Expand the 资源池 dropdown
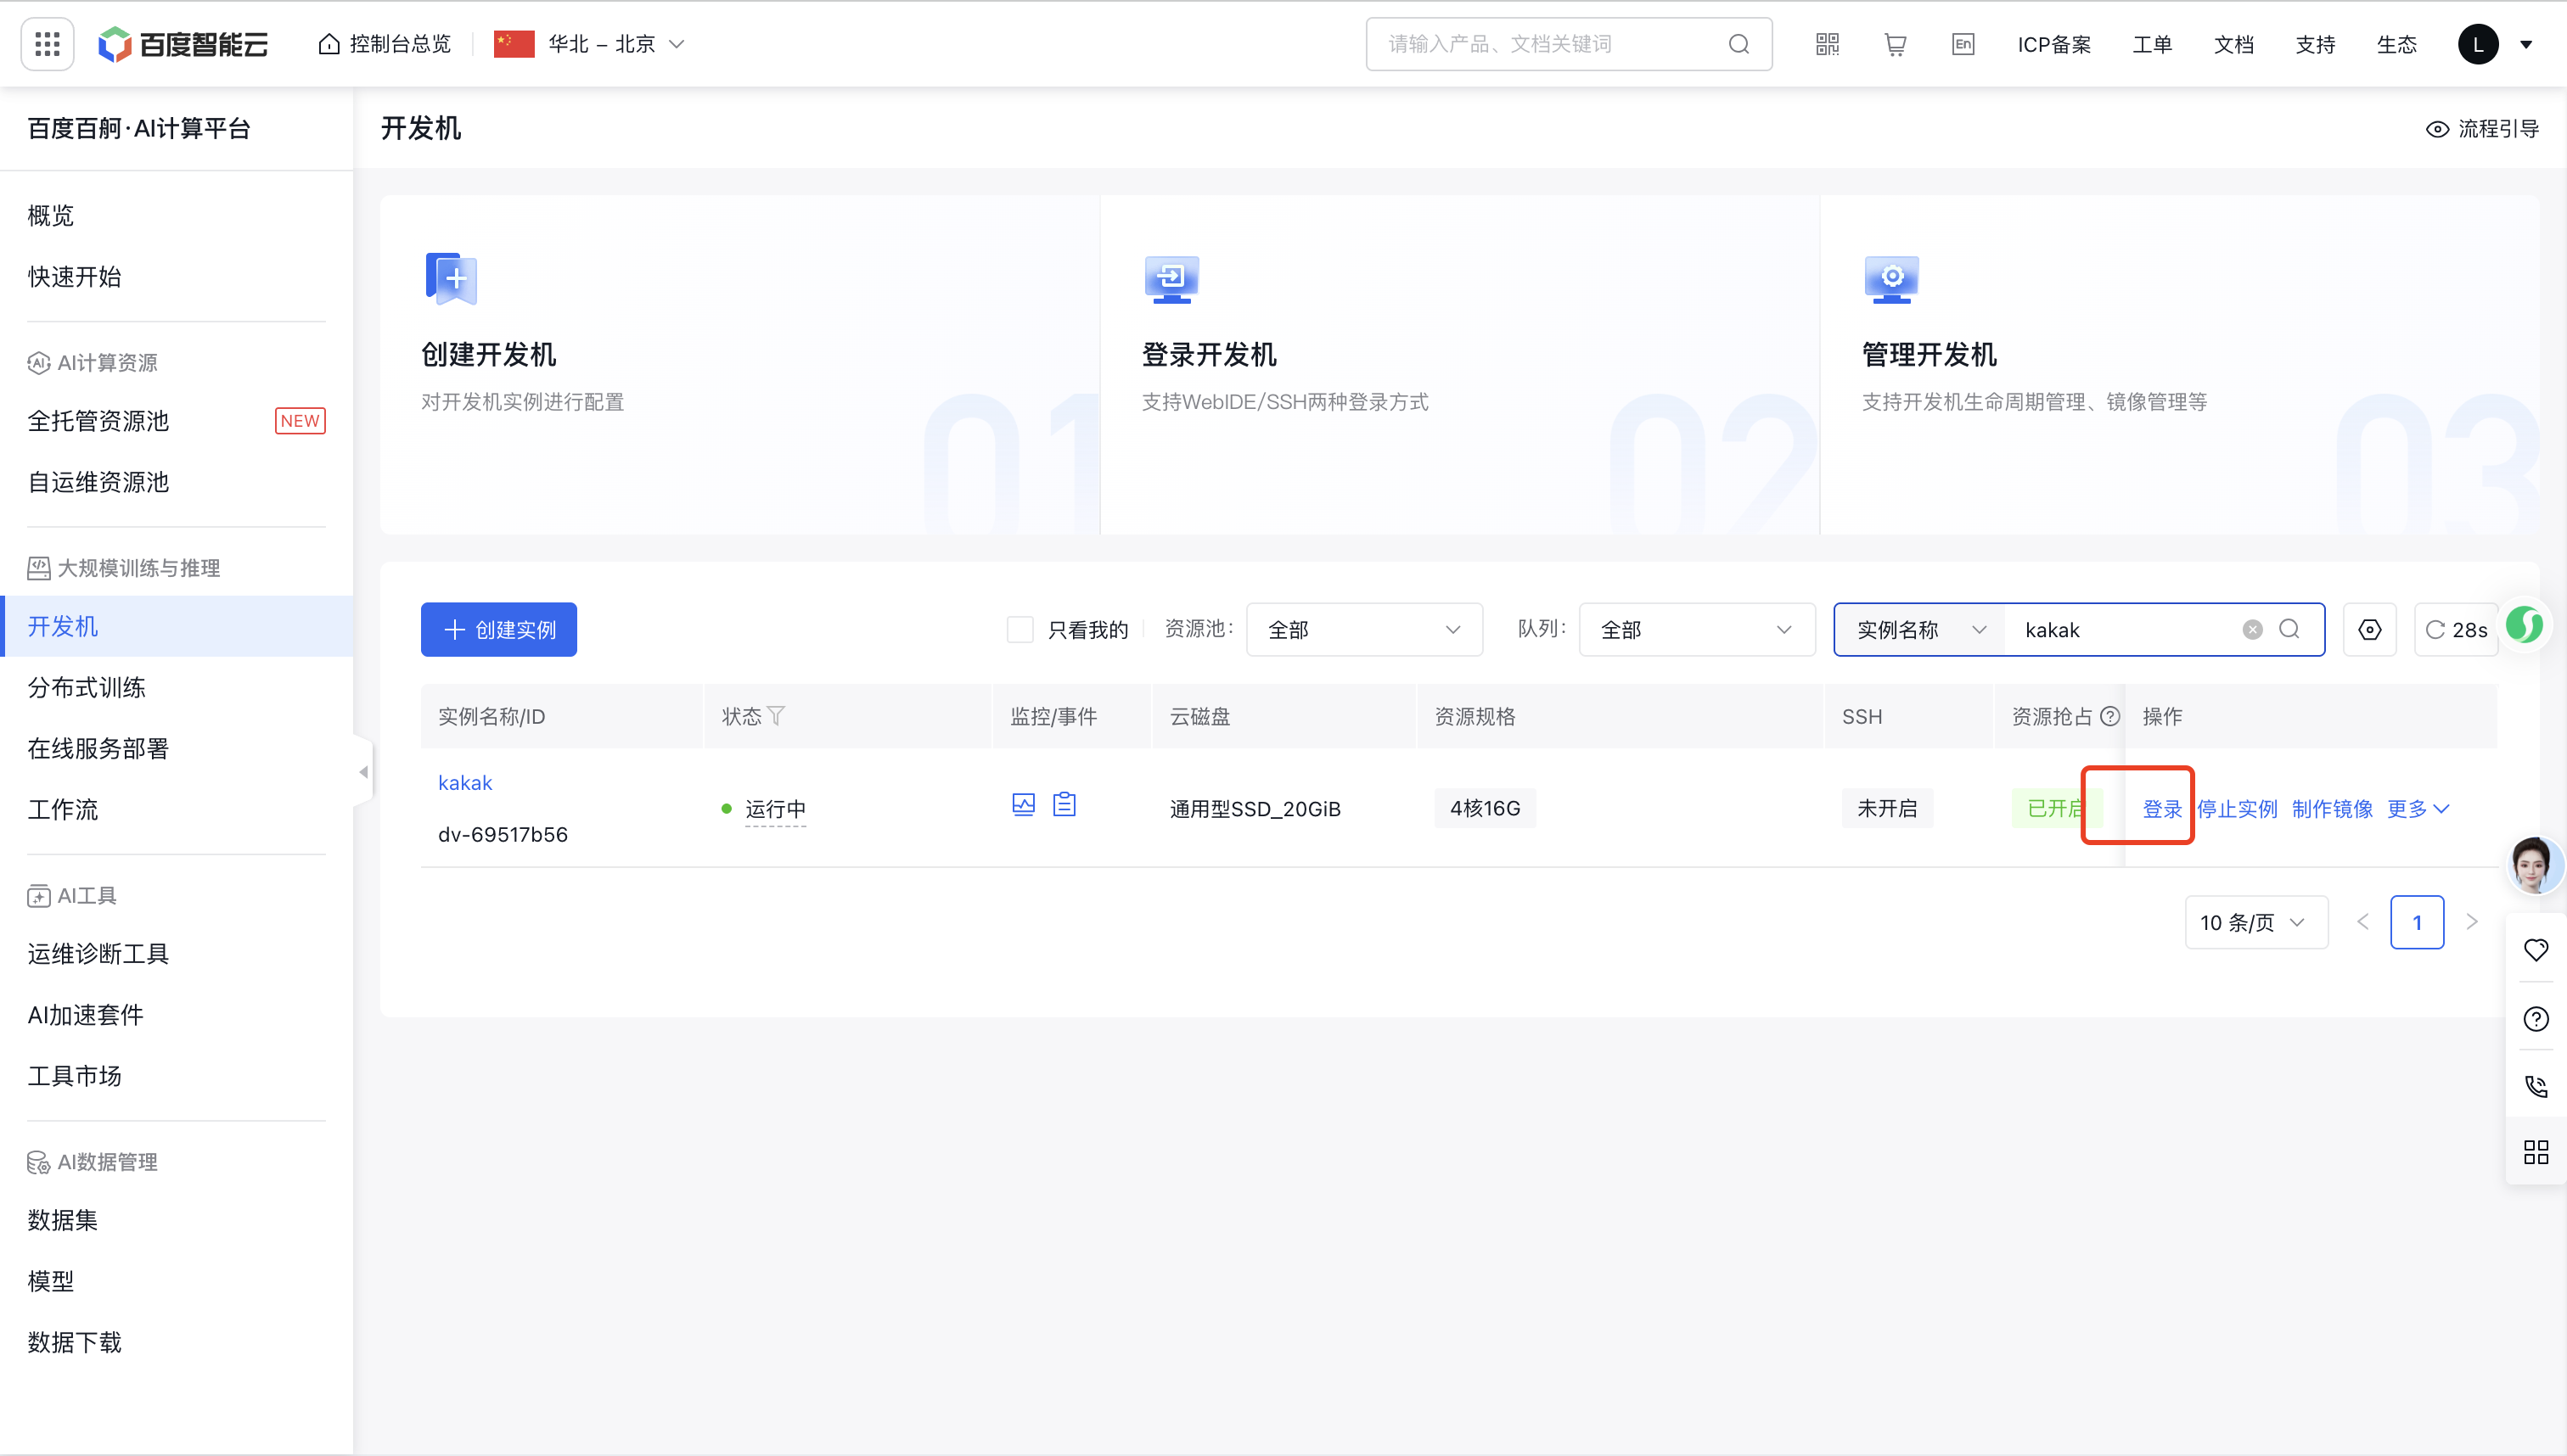 coord(1363,630)
